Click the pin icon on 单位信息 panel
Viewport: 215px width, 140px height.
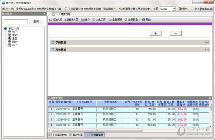point(44,14)
